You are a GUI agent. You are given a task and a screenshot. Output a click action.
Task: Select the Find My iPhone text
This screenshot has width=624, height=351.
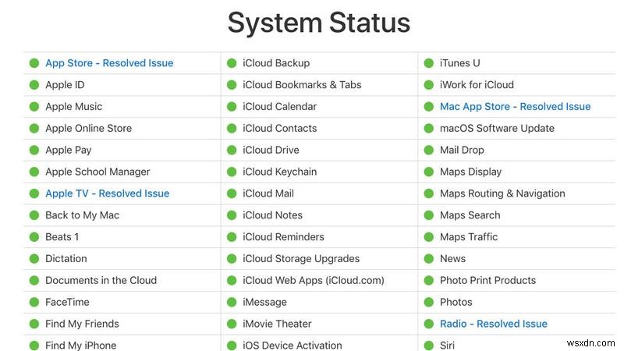[x=81, y=346]
